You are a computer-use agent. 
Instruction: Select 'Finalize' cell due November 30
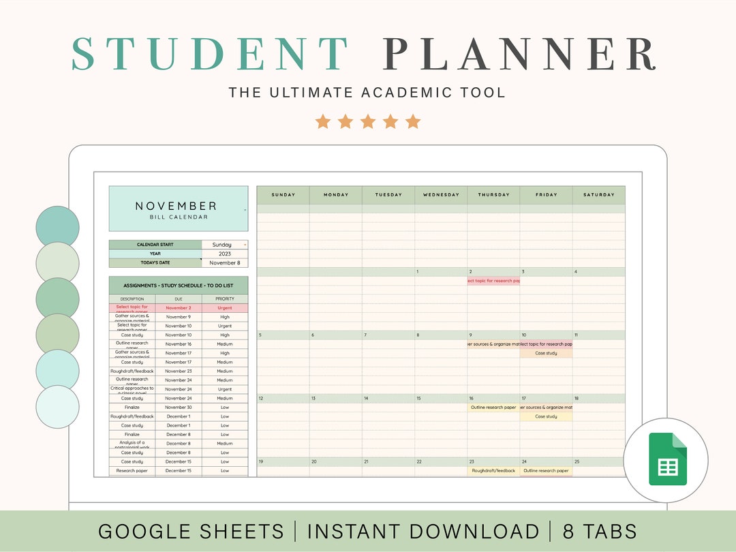click(x=132, y=408)
